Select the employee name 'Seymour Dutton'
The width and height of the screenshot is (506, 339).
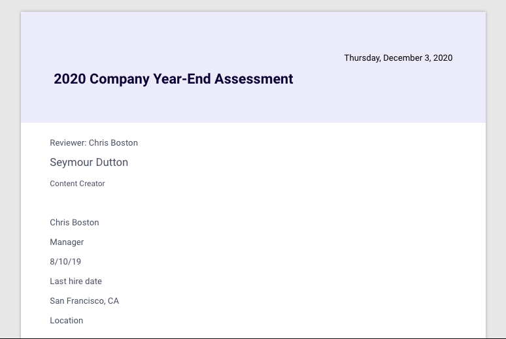click(89, 163)
